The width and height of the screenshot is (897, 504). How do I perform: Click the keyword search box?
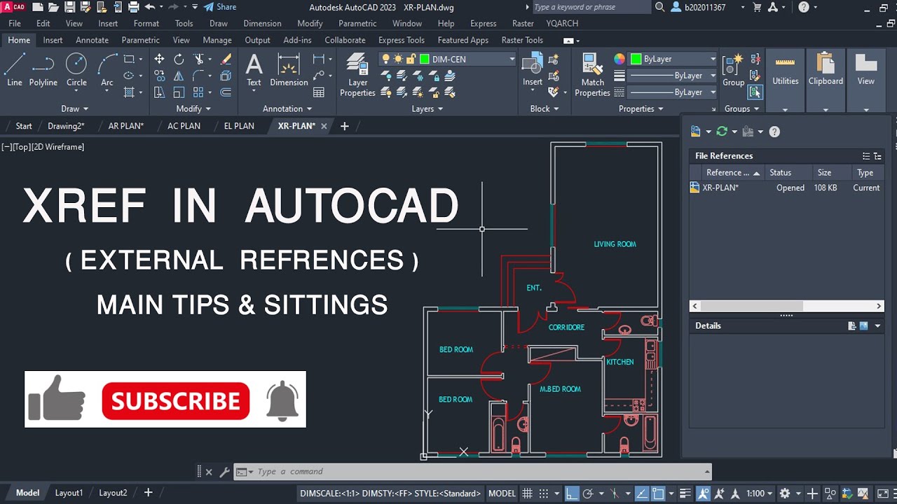point(590,7)
